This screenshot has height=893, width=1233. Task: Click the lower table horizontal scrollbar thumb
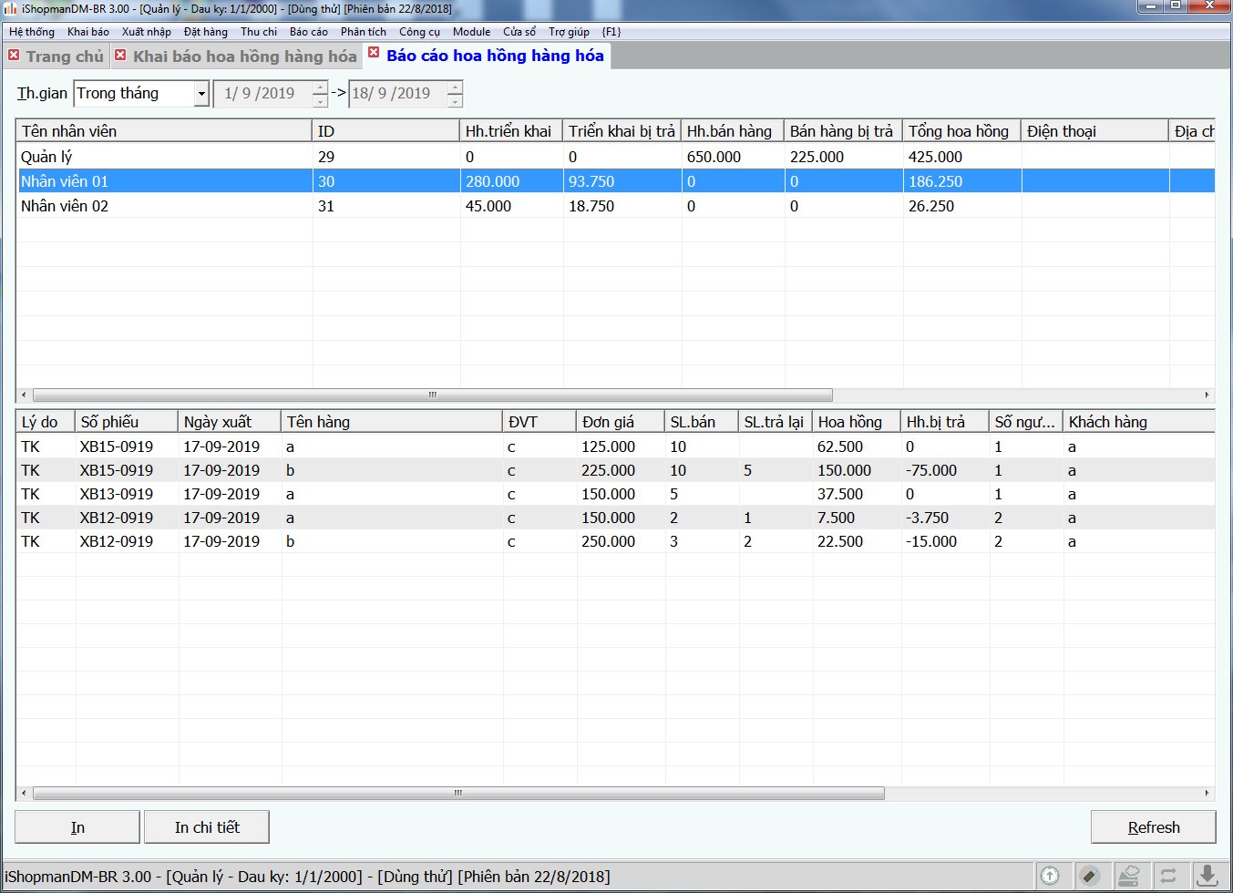(458, 794)
